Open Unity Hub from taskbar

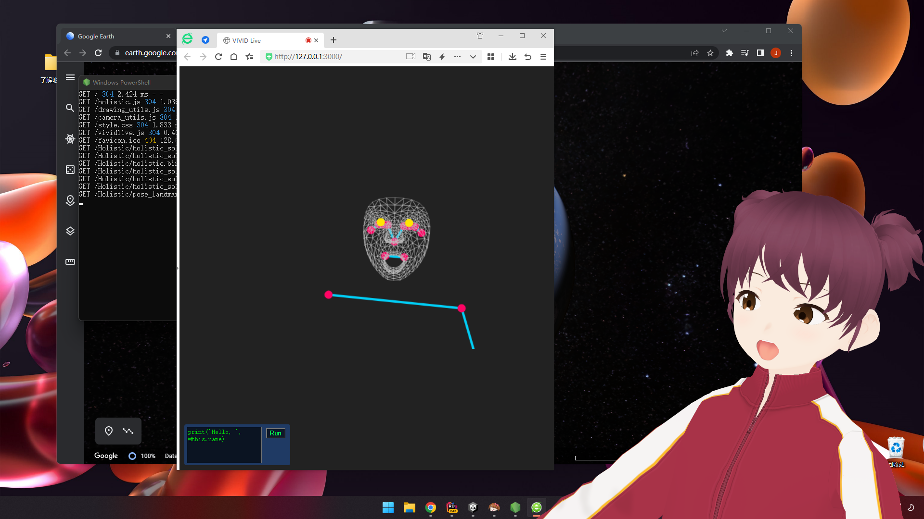pos(473,507)
